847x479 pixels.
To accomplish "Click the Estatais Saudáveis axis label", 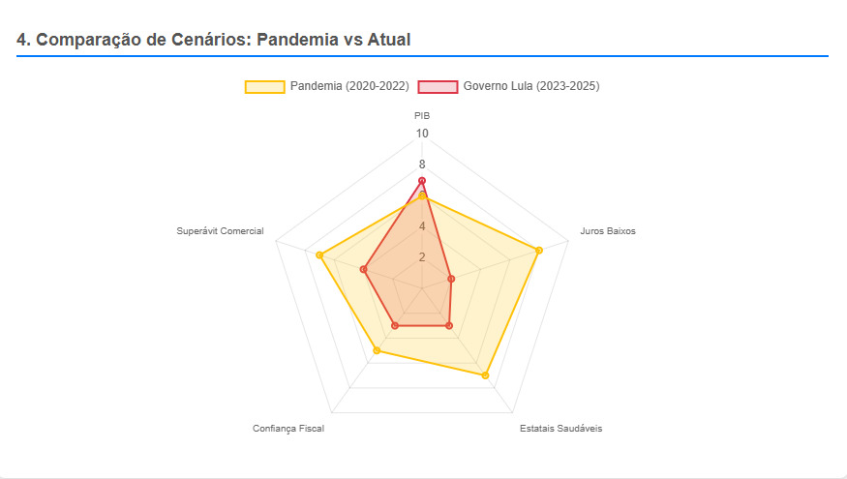I will pos(560,428).
